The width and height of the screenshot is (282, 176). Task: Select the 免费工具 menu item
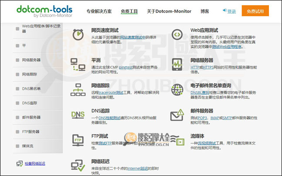[x=129, y=11]
